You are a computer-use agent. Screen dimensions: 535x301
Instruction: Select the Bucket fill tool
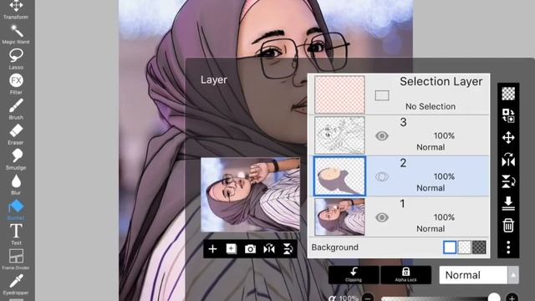click(x=16, y=210)
